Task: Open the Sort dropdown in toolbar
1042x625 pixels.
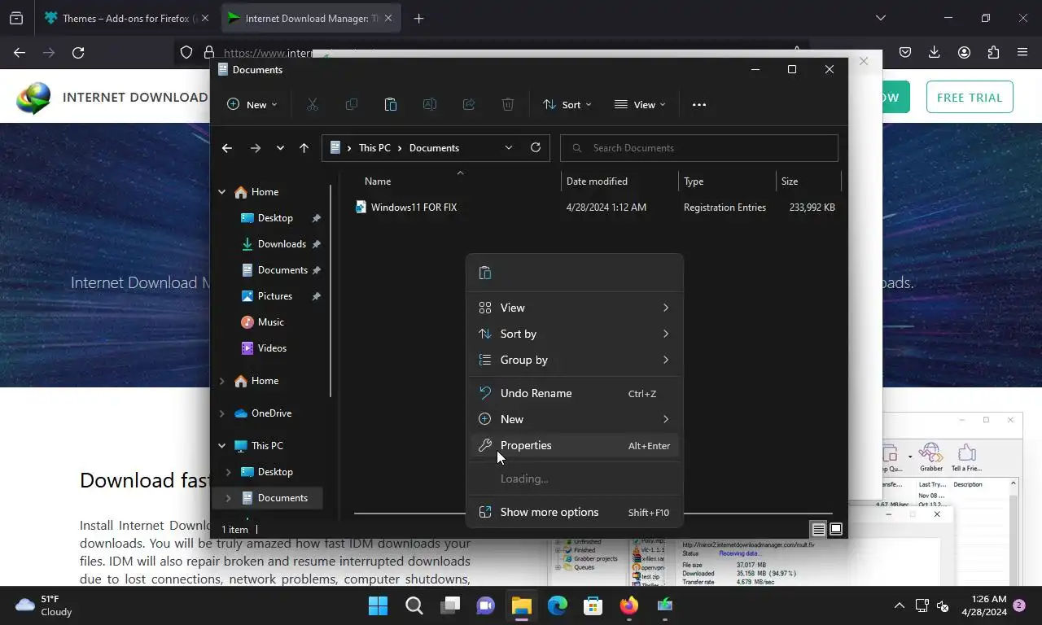Action: [567, 104]
